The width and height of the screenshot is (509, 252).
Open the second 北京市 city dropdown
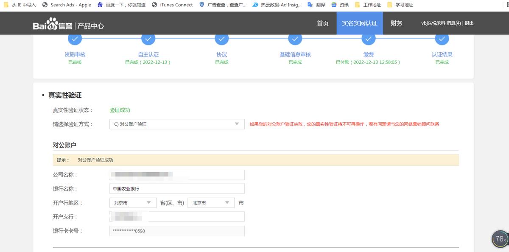tap(211, 203)
